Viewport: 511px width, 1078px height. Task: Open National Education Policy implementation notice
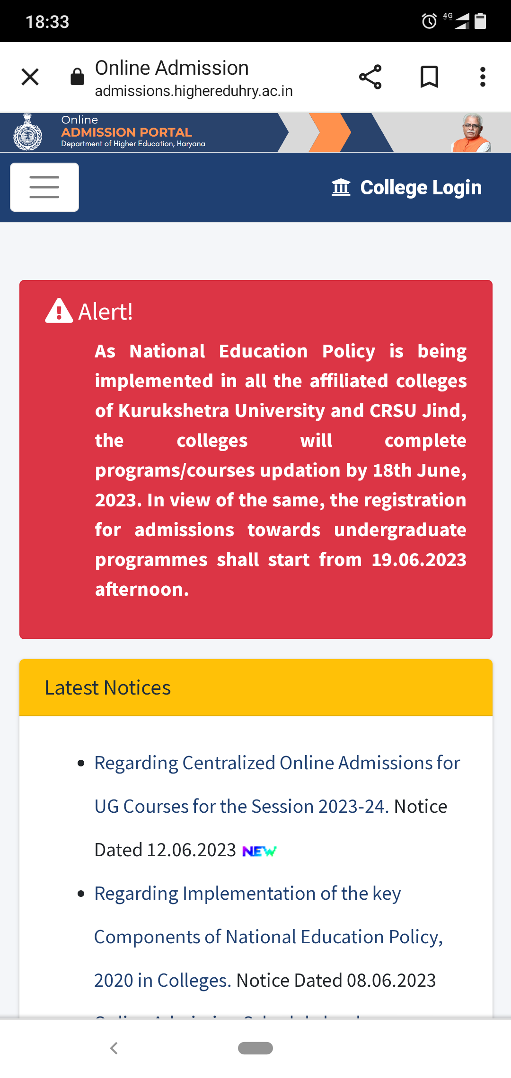pos(269,937)
